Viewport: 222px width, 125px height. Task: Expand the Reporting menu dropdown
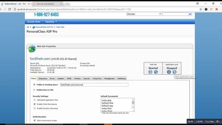click(x=51, y=22)
